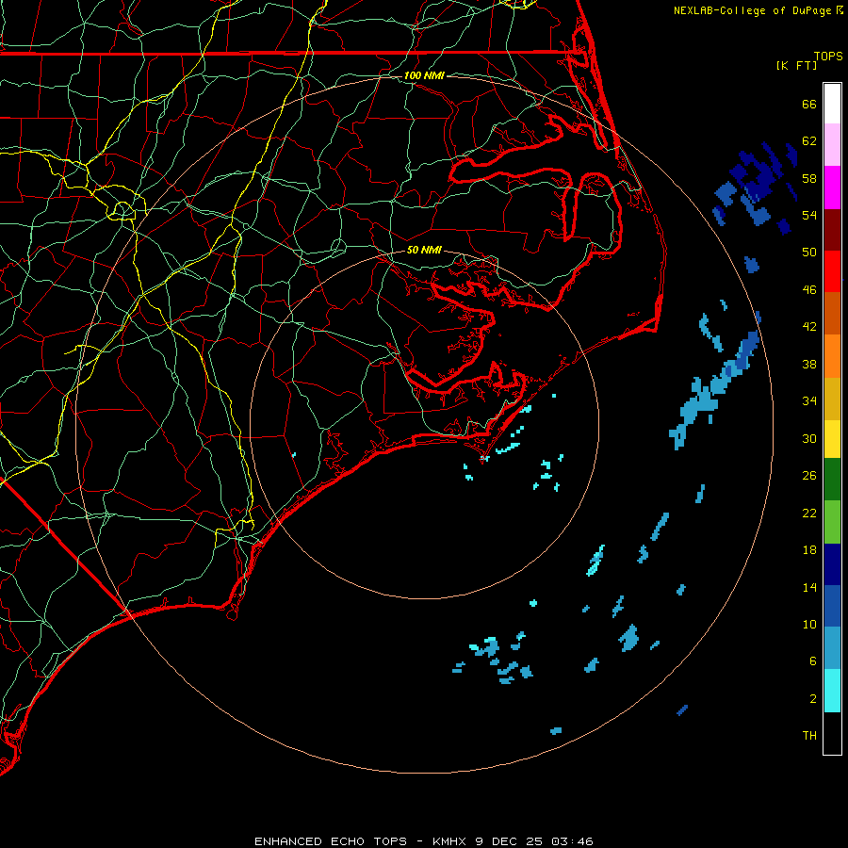Click the ENHANCED ECHO TOPS caption

(x=331, y=841)
